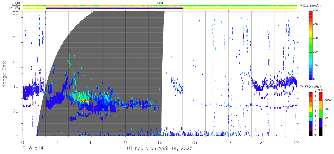Click the FHW b14 radar label
The image size is (334, 154).
pyautogui.click(x=33, y=149)
